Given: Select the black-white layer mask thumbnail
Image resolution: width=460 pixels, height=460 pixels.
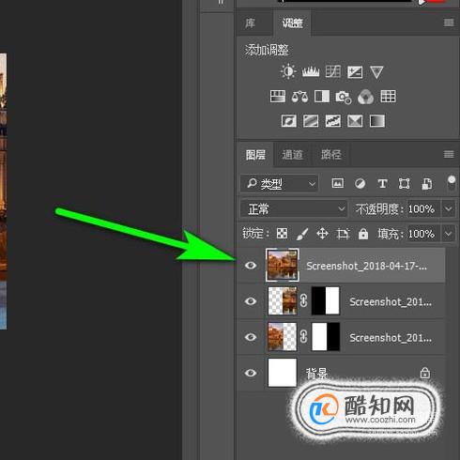Looking at the screenshot, I should click(326, 301).
